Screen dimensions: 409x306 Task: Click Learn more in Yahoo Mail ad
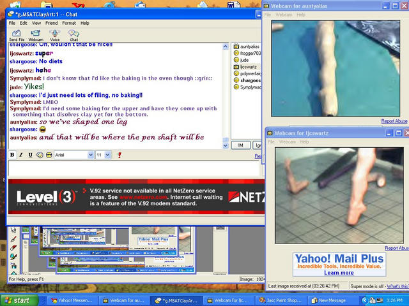pyautogui.click(x=339, y=272)
